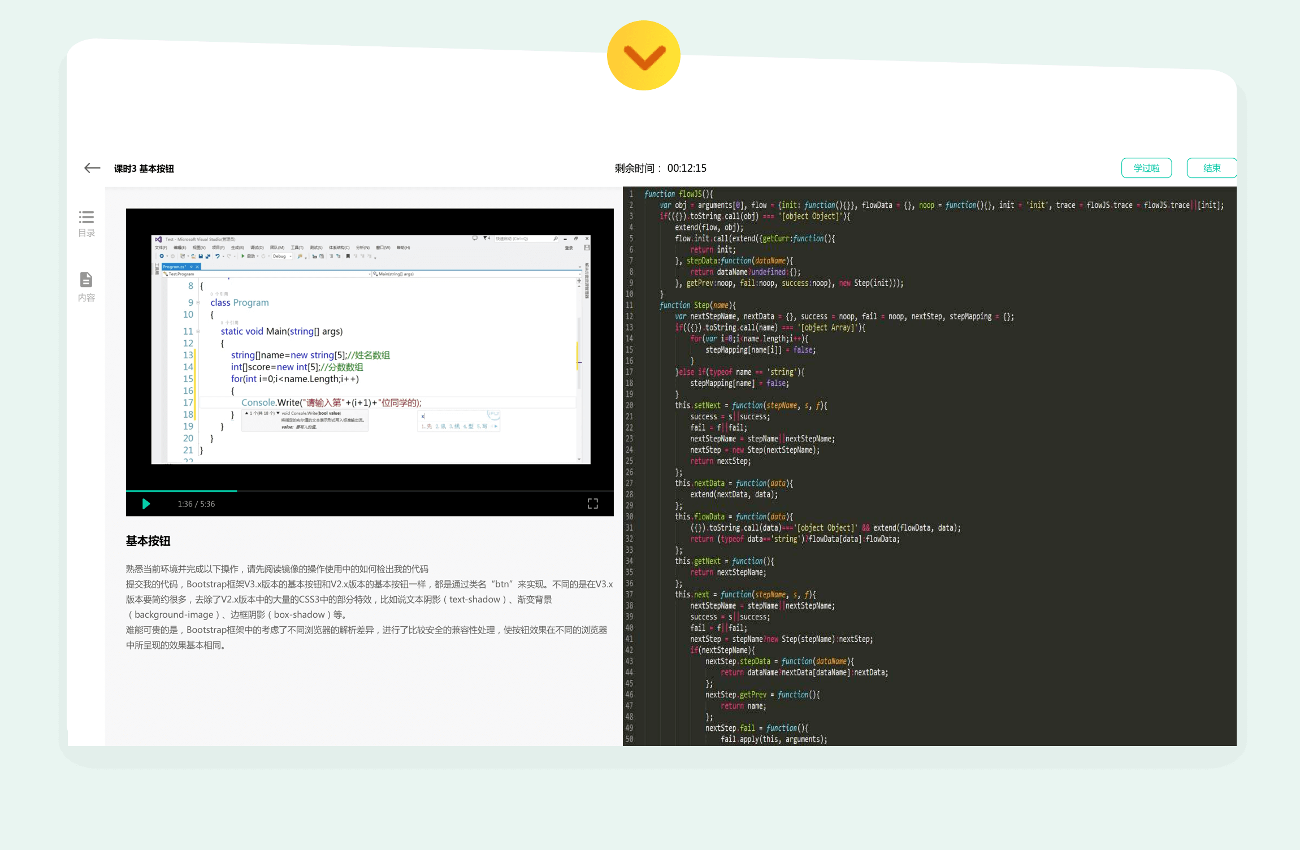Go back using the left arrow icon
The image size is (1300, 850).
(92, 168)
